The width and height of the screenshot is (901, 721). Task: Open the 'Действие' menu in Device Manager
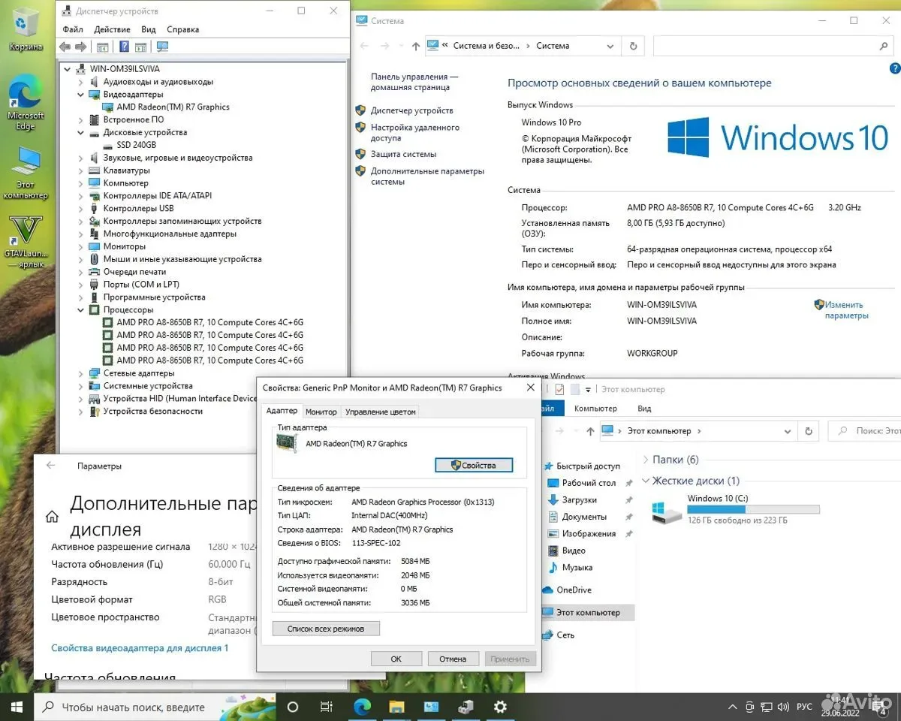pos(113,29)
